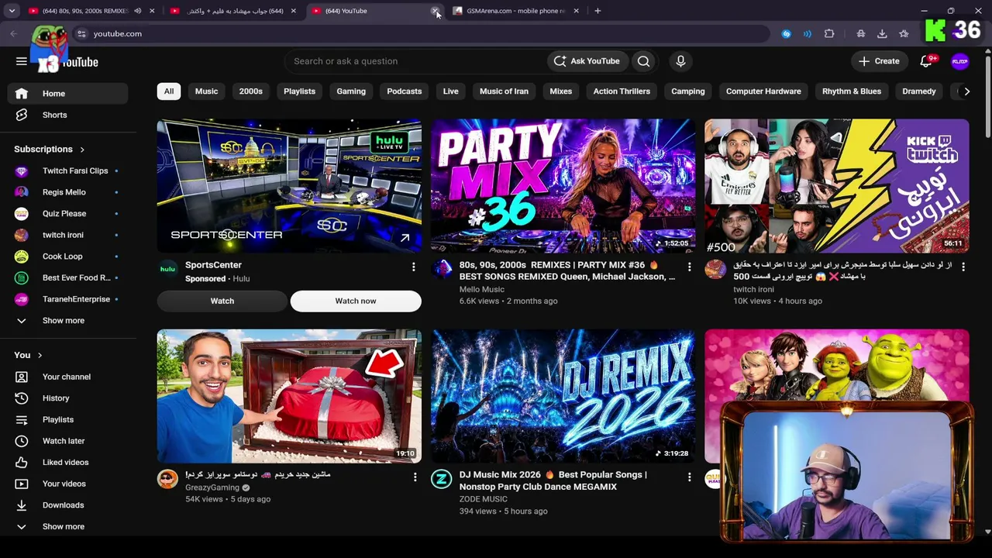Open the browser extensions puzzle icon
The height and width of the screenshot is (558, 992).
pos(829,34)
